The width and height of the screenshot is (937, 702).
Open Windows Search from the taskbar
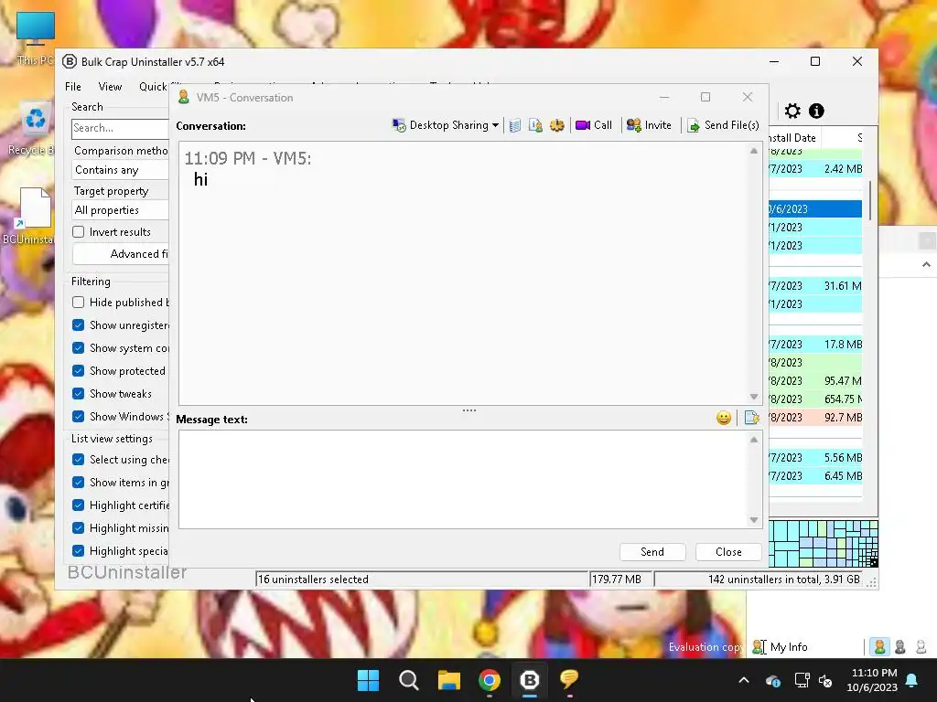click(409, 680)
